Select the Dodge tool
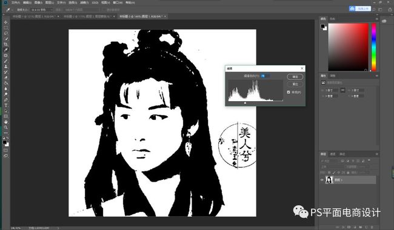Image resolution: width=394 pixels, height=230 pixels. (5, 94)
